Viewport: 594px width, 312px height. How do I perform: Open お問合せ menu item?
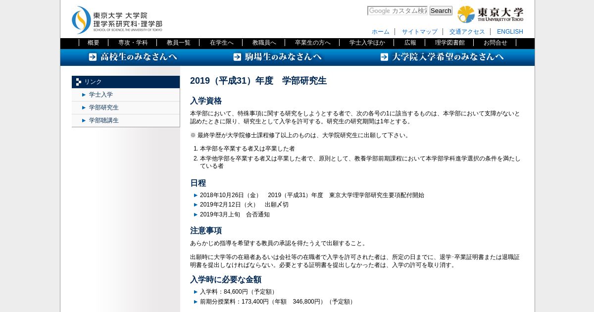point(495,43)
